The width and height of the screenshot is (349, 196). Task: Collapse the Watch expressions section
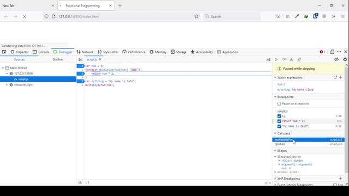point(275,77)
